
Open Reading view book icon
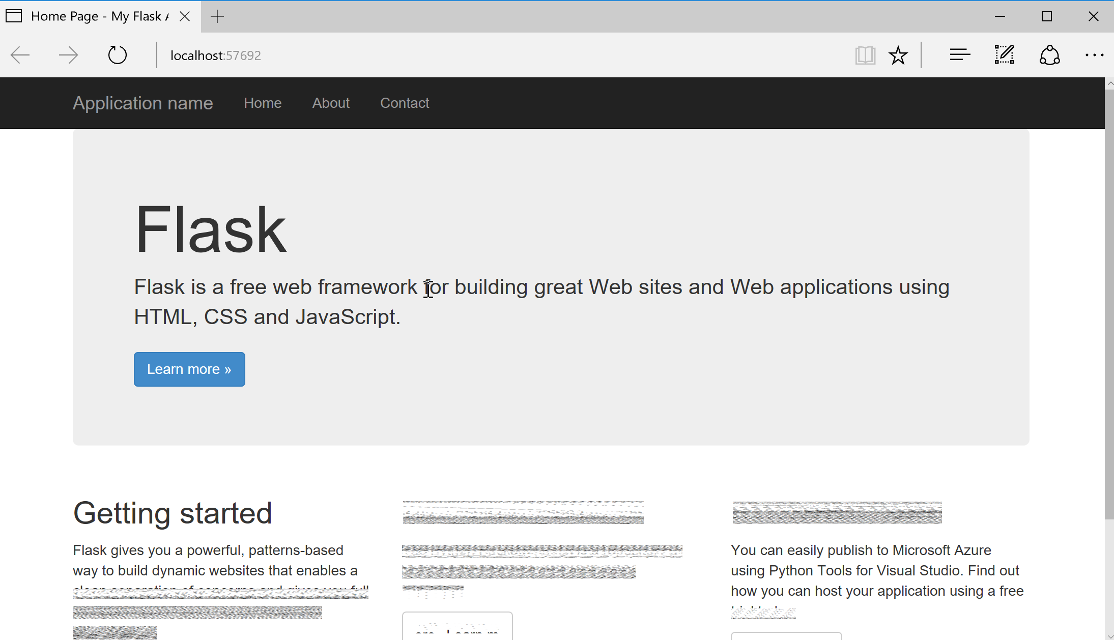tap(865, 55)
